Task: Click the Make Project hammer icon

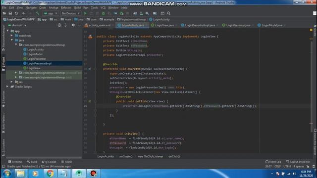Action: coord(38,13)
